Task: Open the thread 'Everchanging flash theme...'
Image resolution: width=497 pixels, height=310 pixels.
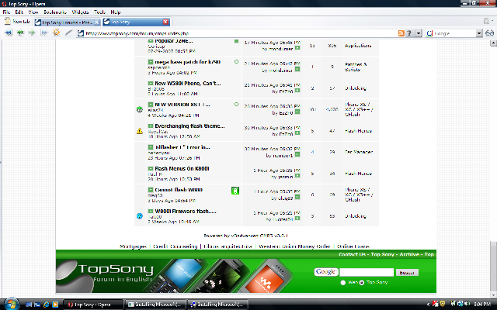Action: (x=189, y=126)
